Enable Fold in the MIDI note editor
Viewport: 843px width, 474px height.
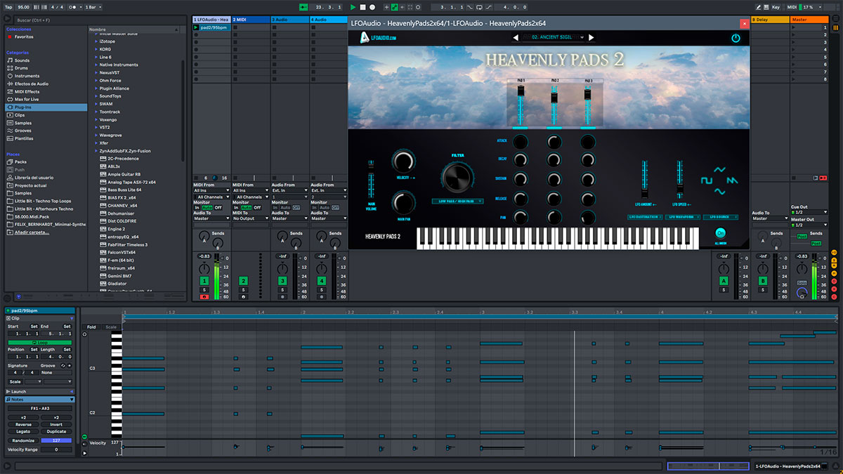coord(91,327)
